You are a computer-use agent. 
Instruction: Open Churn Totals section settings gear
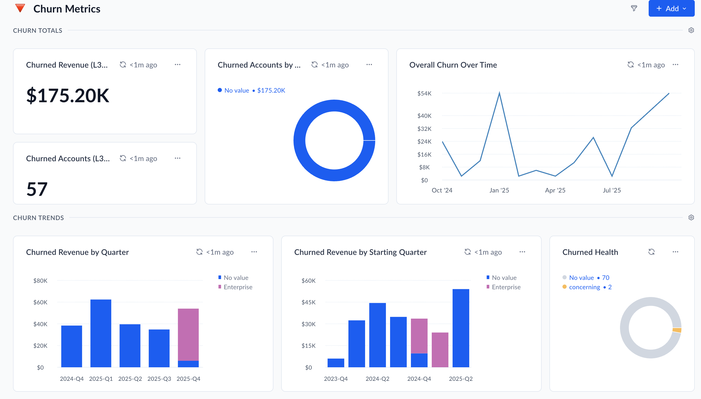tap(691, 30)
